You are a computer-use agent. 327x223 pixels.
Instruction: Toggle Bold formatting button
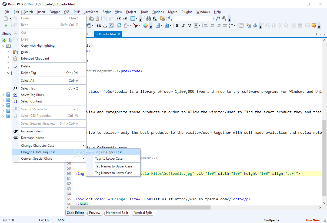(x=177, y=26)
